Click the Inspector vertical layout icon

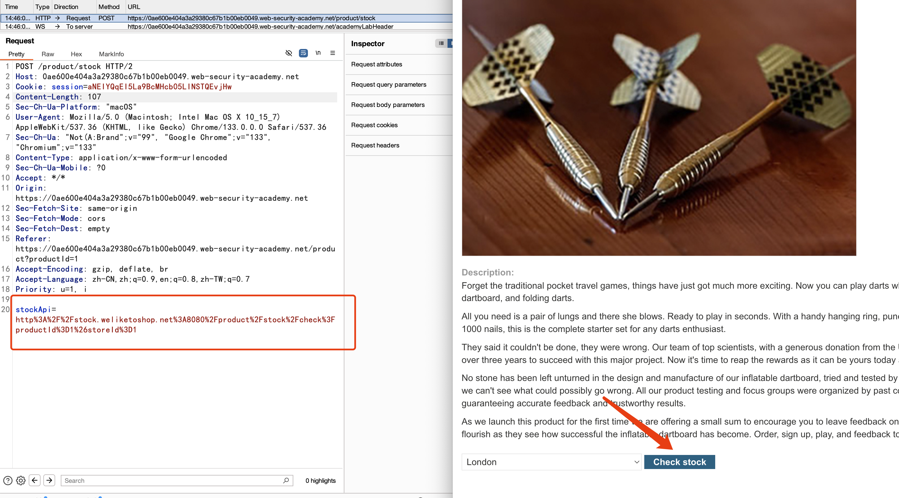(x=441, y=43)
